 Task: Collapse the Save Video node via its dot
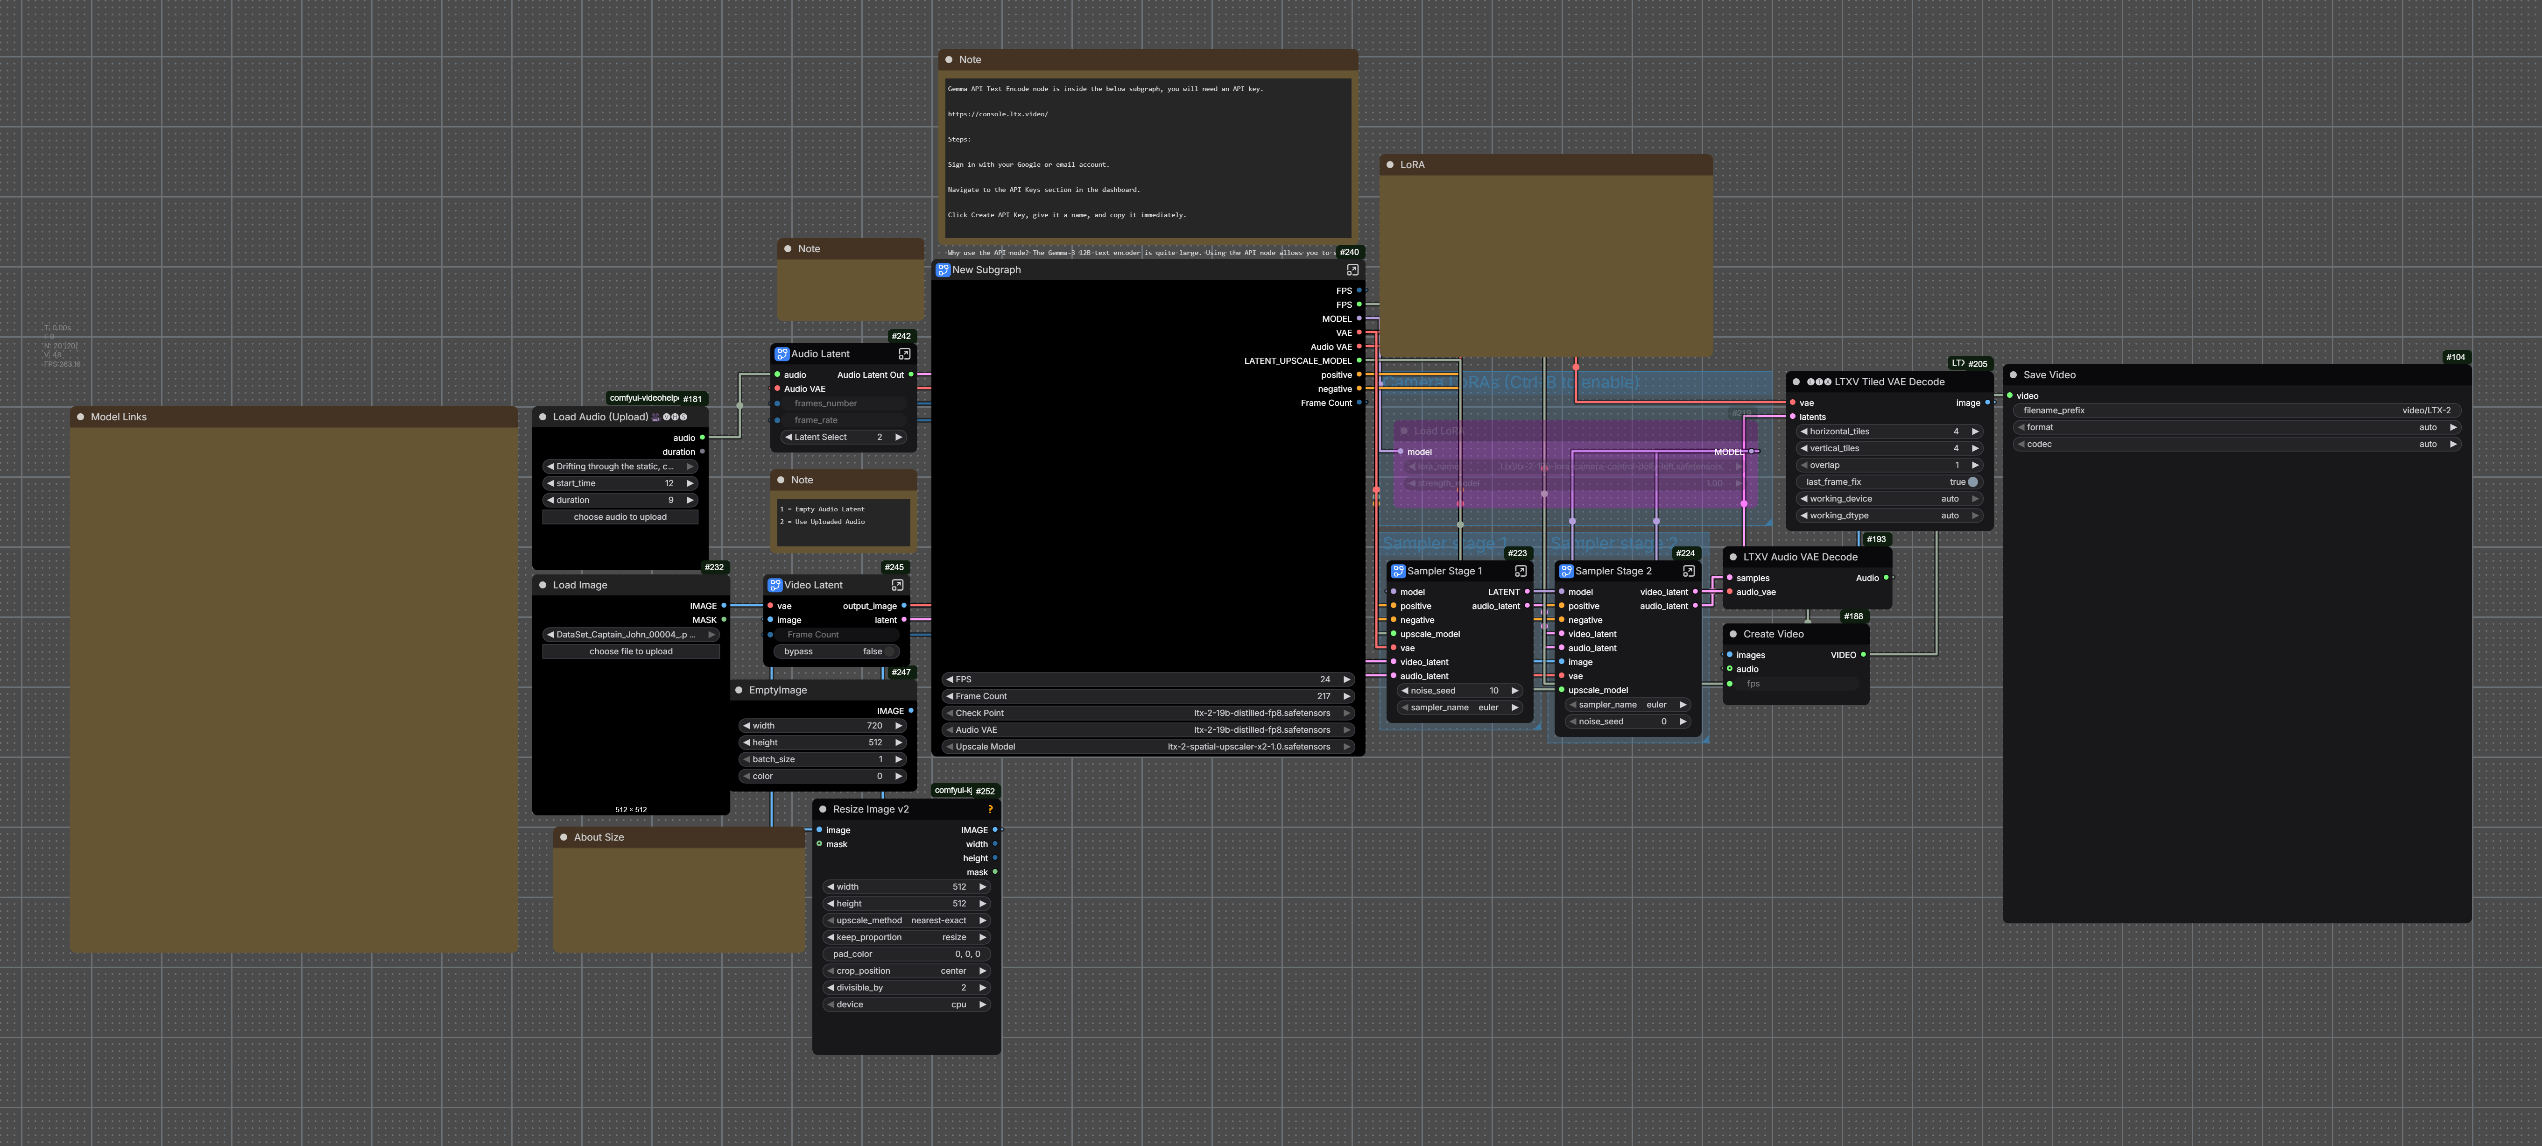tap(2013, 375)
